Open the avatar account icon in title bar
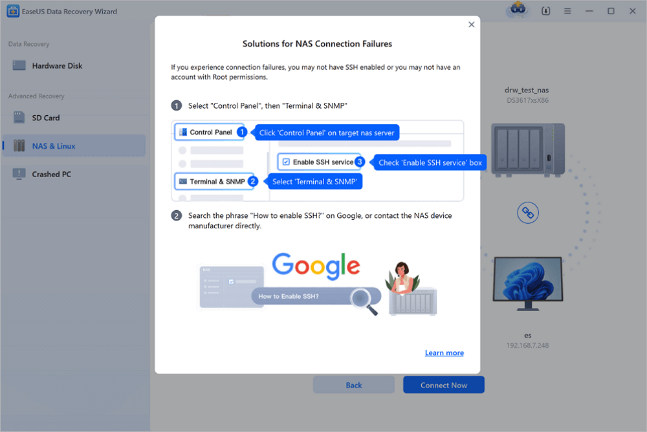The image size is (647, 432). click(518, 9)
